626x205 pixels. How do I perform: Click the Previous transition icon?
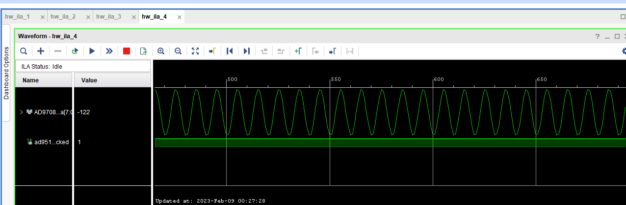[264, 51]
